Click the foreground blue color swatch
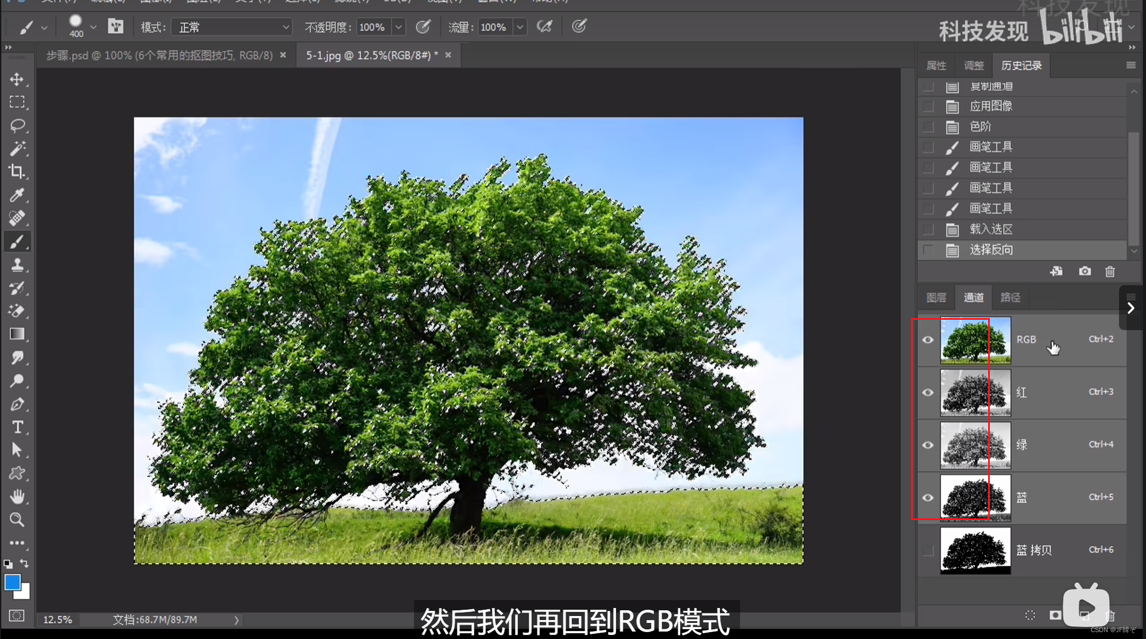Screen dimensions: 1146x639 click(12, 582)
